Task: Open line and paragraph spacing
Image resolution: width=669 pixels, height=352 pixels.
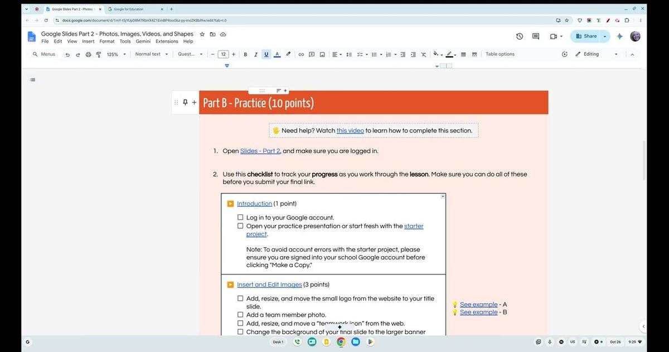Action: 349,55
